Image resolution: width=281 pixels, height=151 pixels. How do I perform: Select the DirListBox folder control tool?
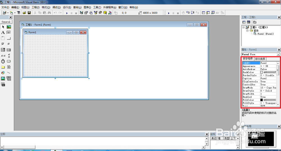[3, 67]
